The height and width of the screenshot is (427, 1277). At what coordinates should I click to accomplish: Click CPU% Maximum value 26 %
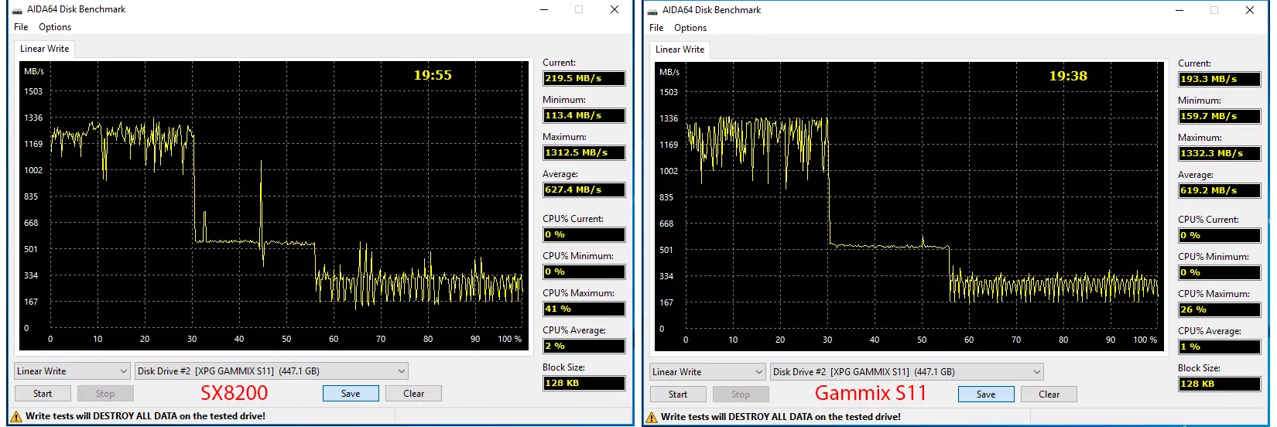click(x=1220, y=309)
